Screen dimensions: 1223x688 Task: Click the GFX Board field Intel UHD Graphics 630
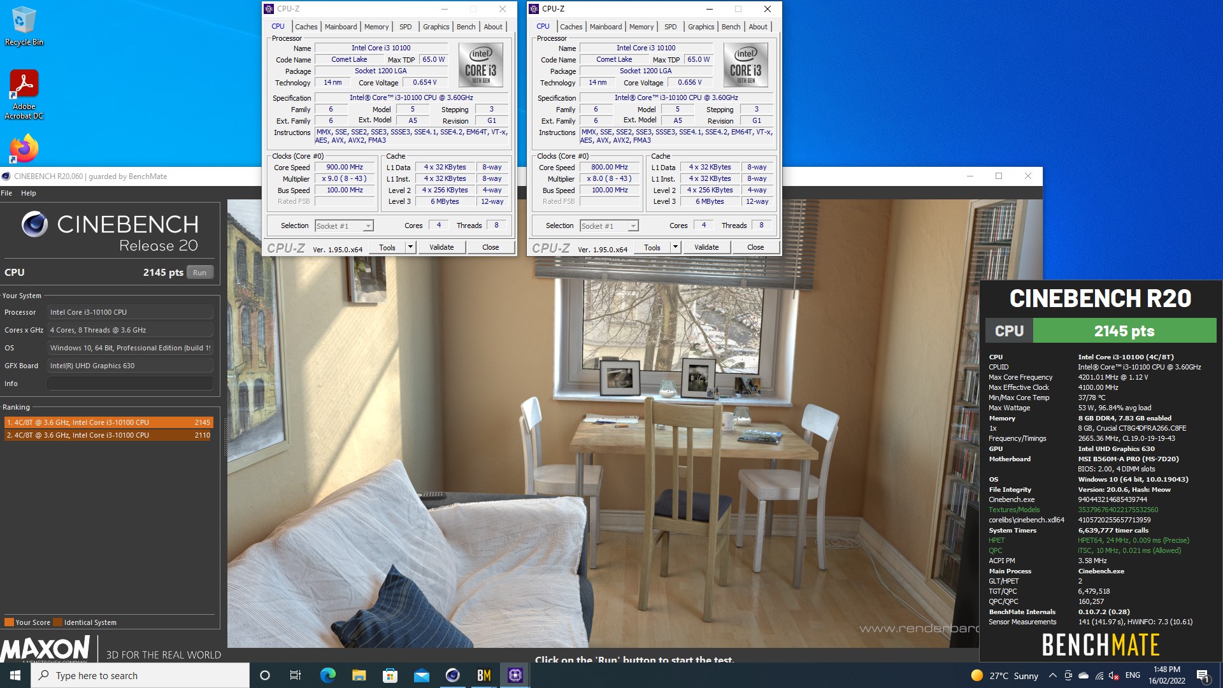point(130,366)
